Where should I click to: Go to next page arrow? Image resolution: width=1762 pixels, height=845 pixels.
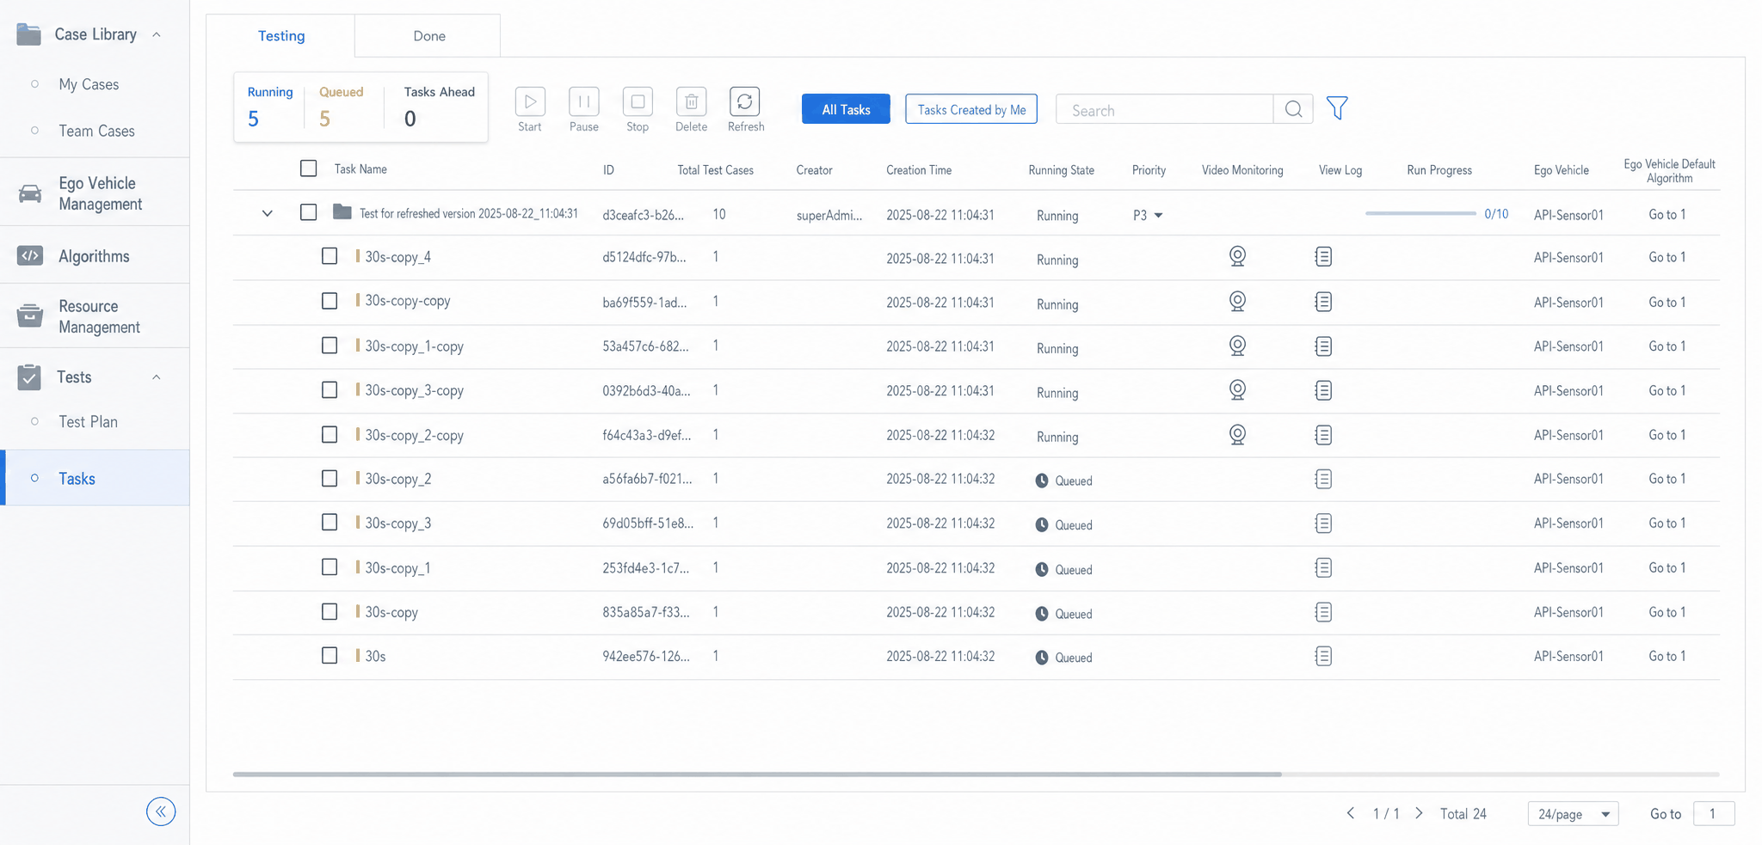(1420, 813)
